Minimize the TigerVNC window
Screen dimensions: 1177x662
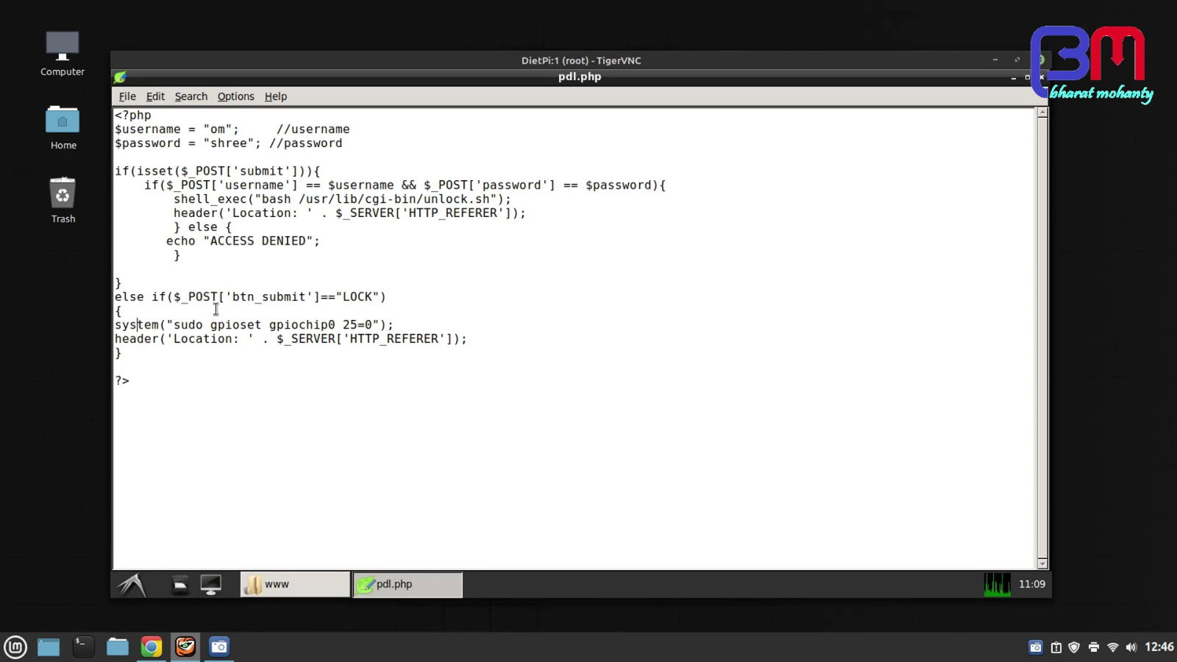995,60
